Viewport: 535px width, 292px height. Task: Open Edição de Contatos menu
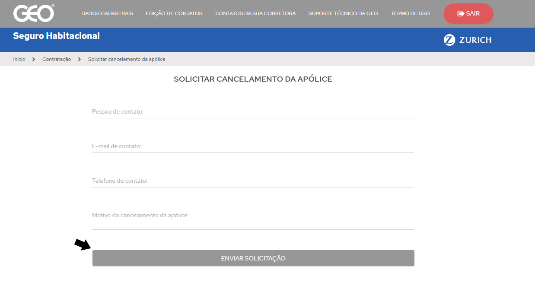click(174, 13)
